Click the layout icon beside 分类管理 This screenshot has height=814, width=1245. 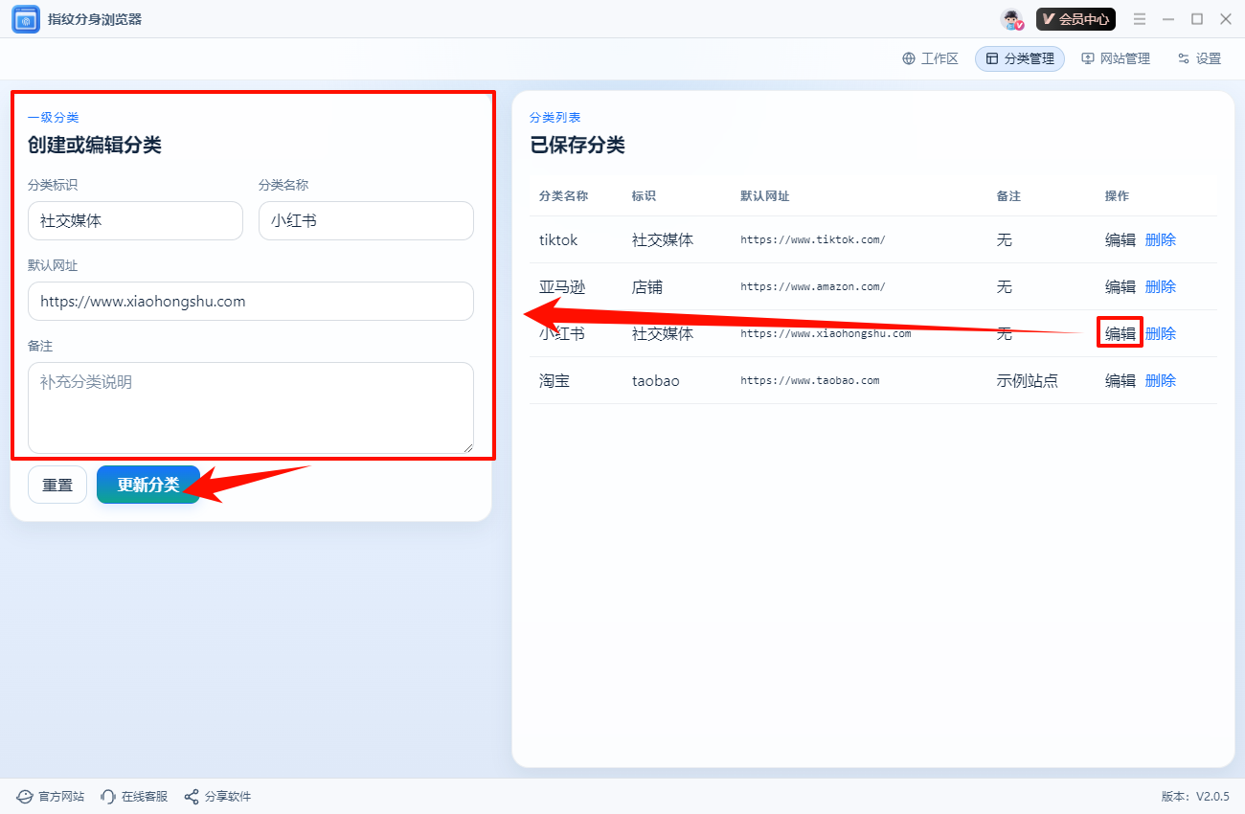coord(992,58)
